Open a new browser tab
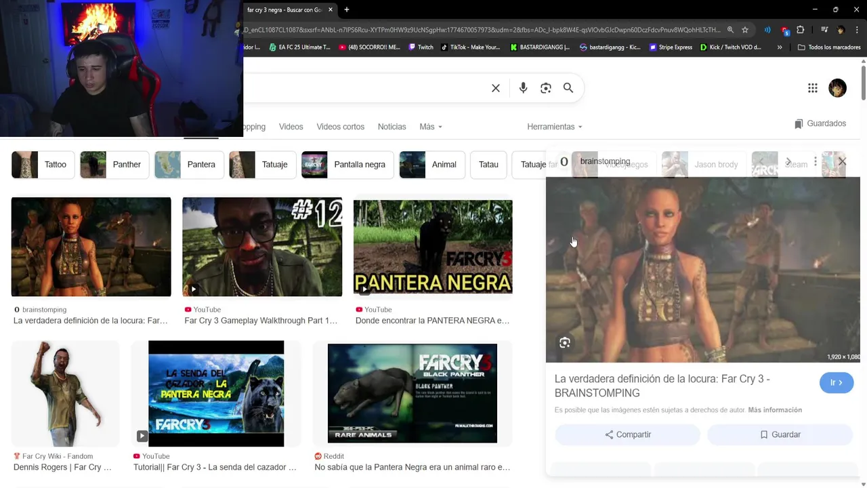 346,9
